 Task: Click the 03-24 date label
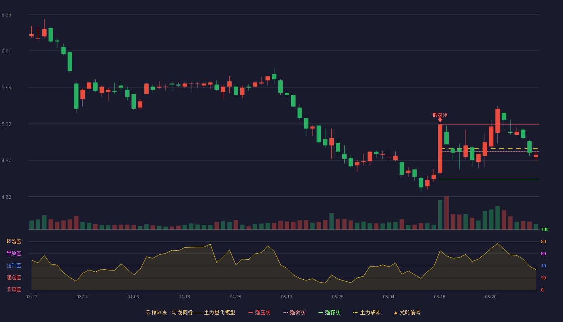pos(82,297)
